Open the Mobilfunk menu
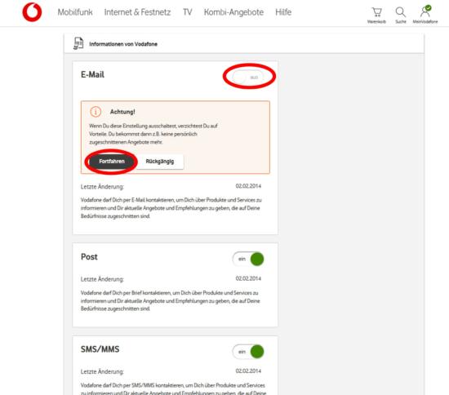The image size is (449, 395). [75, 12]
